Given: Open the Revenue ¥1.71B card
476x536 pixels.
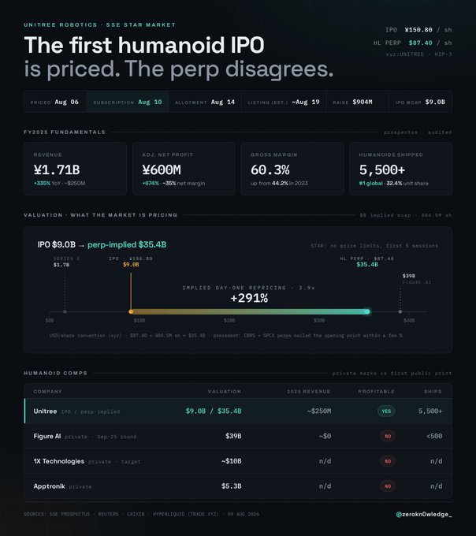Looking at the screenshot, I should [75, 169].
